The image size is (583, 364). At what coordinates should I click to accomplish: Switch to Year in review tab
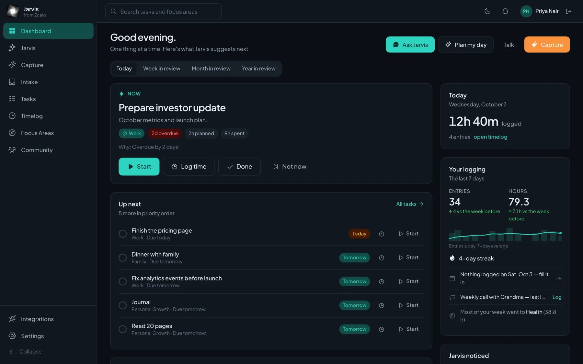259,69
